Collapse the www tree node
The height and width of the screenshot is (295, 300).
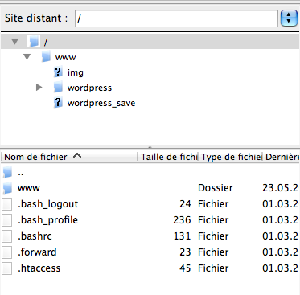click(27, 57)
